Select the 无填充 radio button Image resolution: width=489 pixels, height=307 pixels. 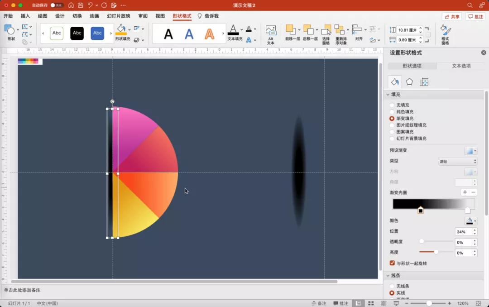tap(392, 105)
